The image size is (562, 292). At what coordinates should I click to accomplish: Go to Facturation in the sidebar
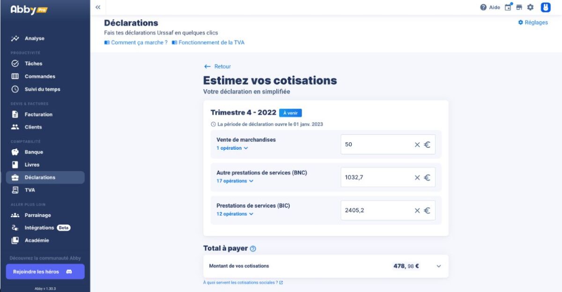38,114
